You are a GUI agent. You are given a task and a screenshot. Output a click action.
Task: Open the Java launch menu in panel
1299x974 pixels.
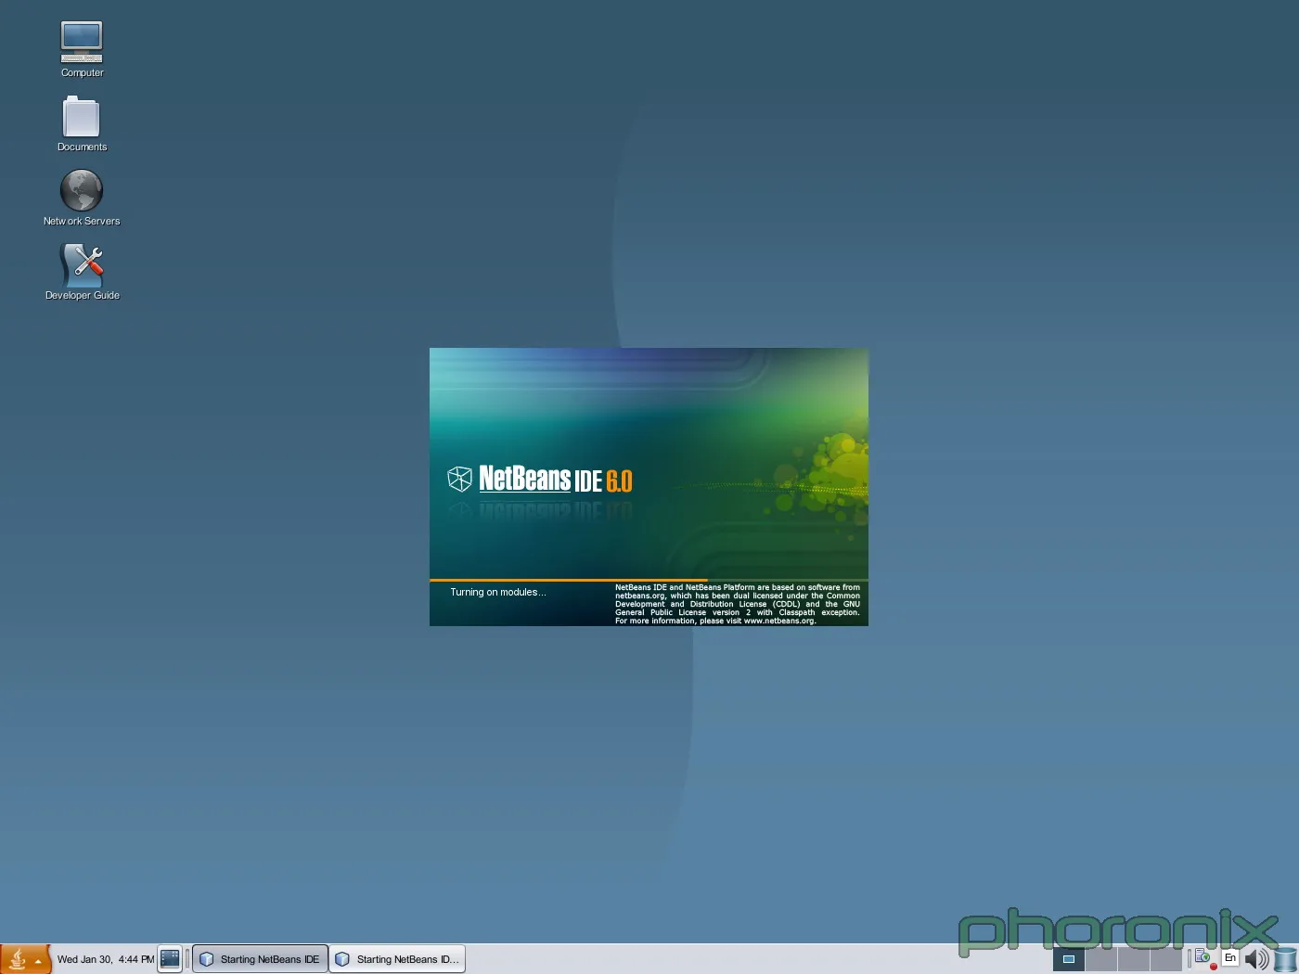point(25,959)
